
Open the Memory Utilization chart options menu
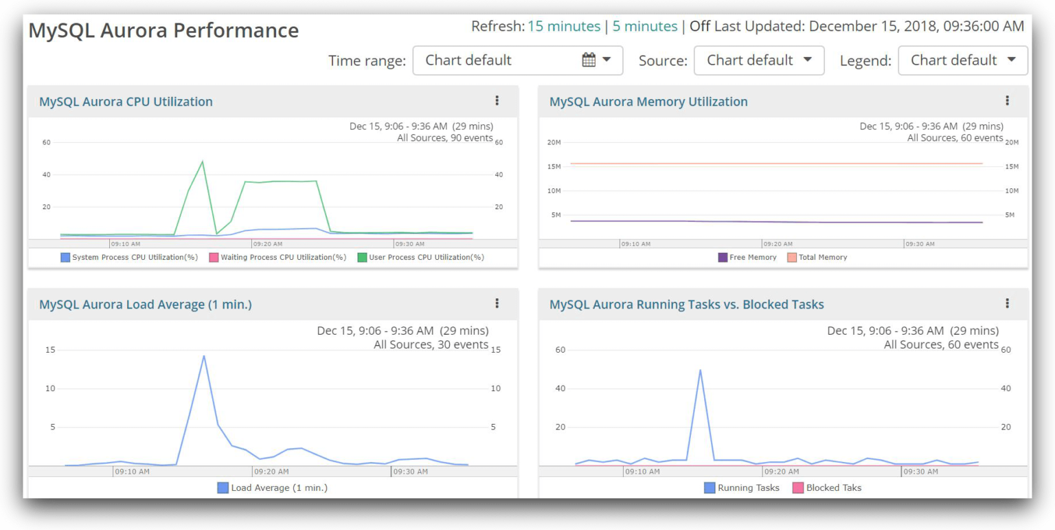1007,100
